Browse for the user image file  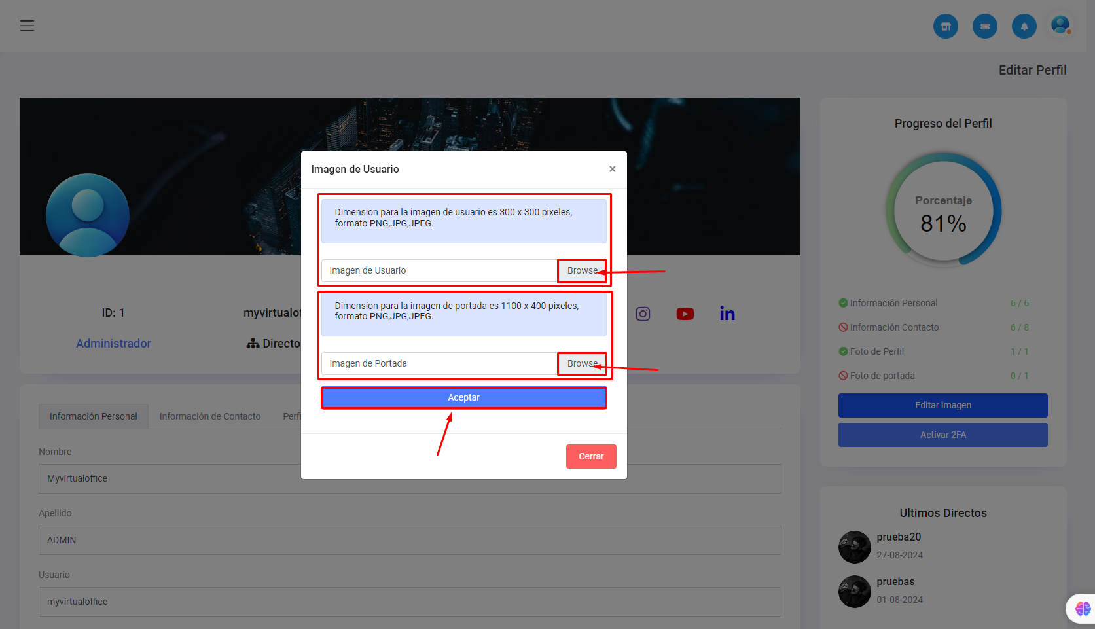[581, 270]
